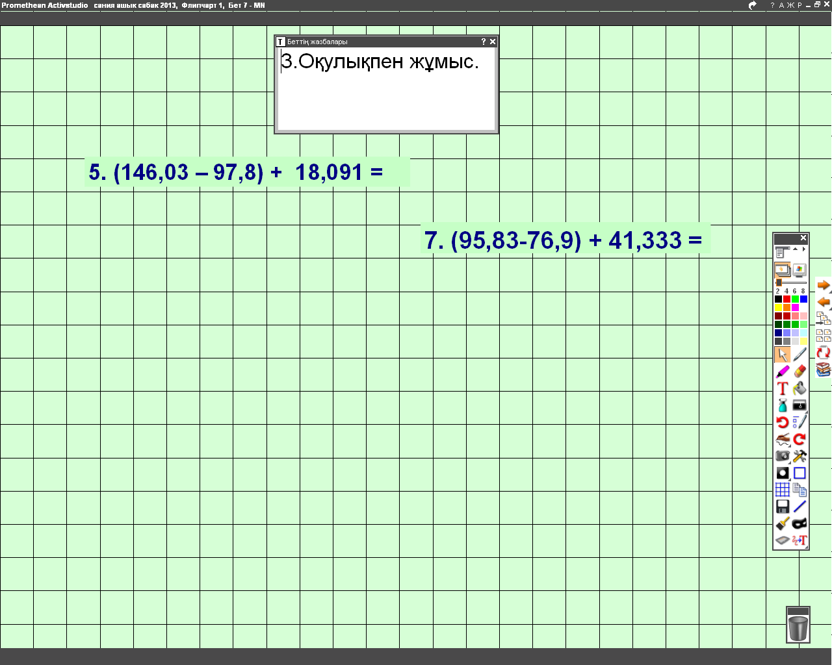Click the paintbrush tool icon
Viewport: 832px width, 665px height.
[x=783, y=523]
